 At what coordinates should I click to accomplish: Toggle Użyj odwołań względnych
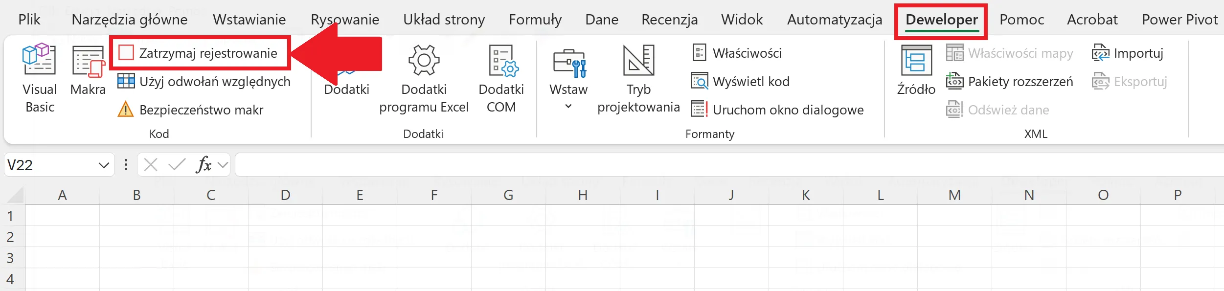pyautogui.click(x=204, y=82)
